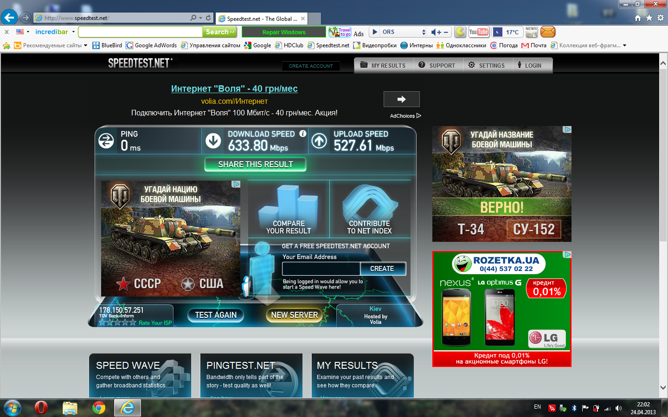Screen dimensions: 668x417
Task: Rate Your ISP using the star rating
Action: pyautogui.click(x=117, y=322)
